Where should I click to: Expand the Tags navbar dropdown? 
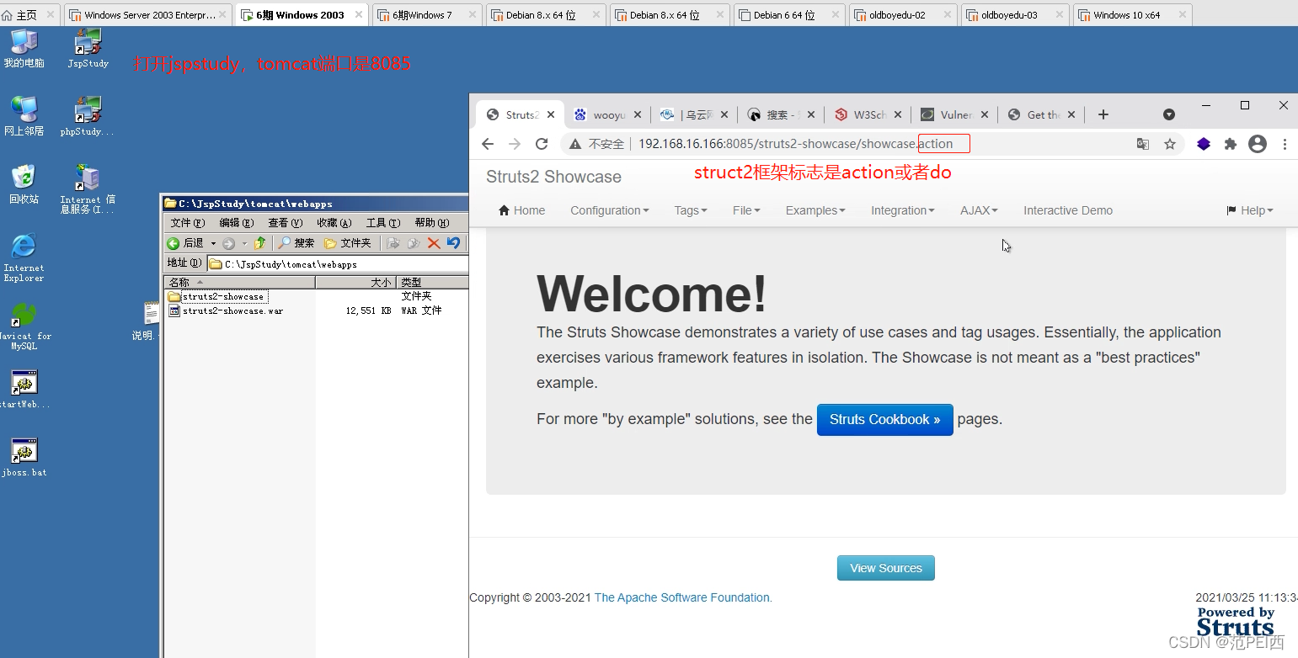click(x=691, y=210)
